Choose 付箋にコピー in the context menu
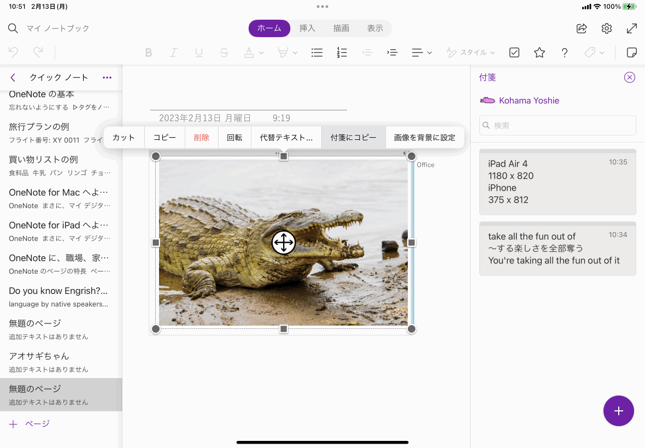This screenshot has width=645, height=448. (x=353, y=138)
